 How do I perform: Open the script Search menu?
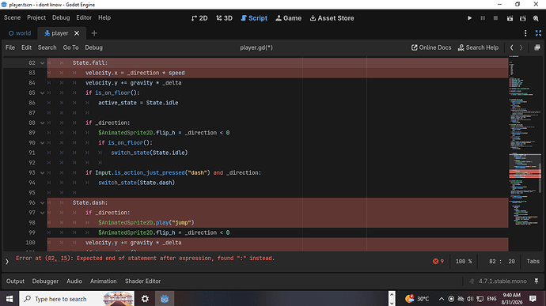click(x=47, y=47)
